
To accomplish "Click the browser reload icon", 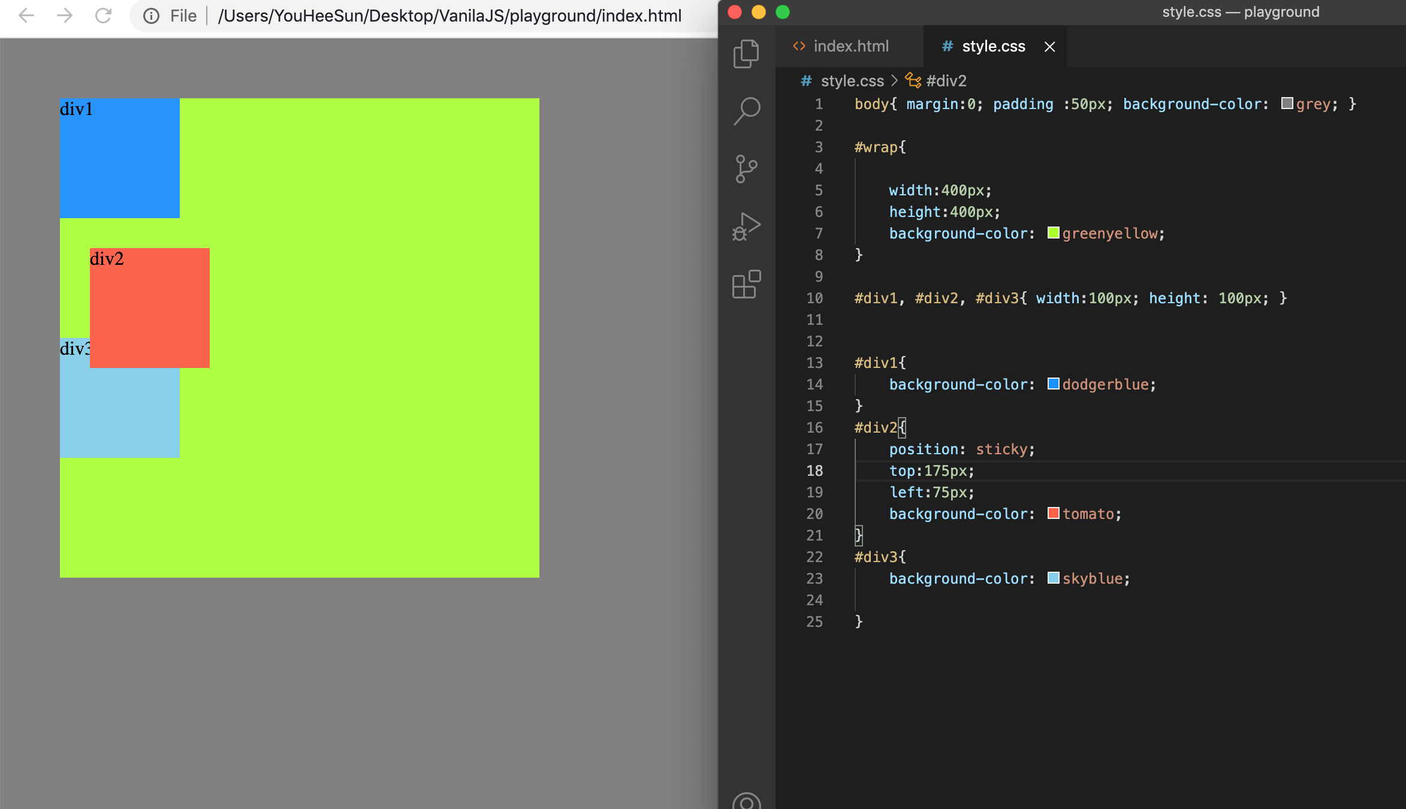I will coord(103,16).
